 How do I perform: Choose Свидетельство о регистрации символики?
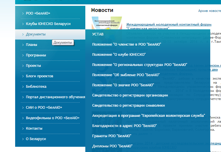click(x=128, y=105)
